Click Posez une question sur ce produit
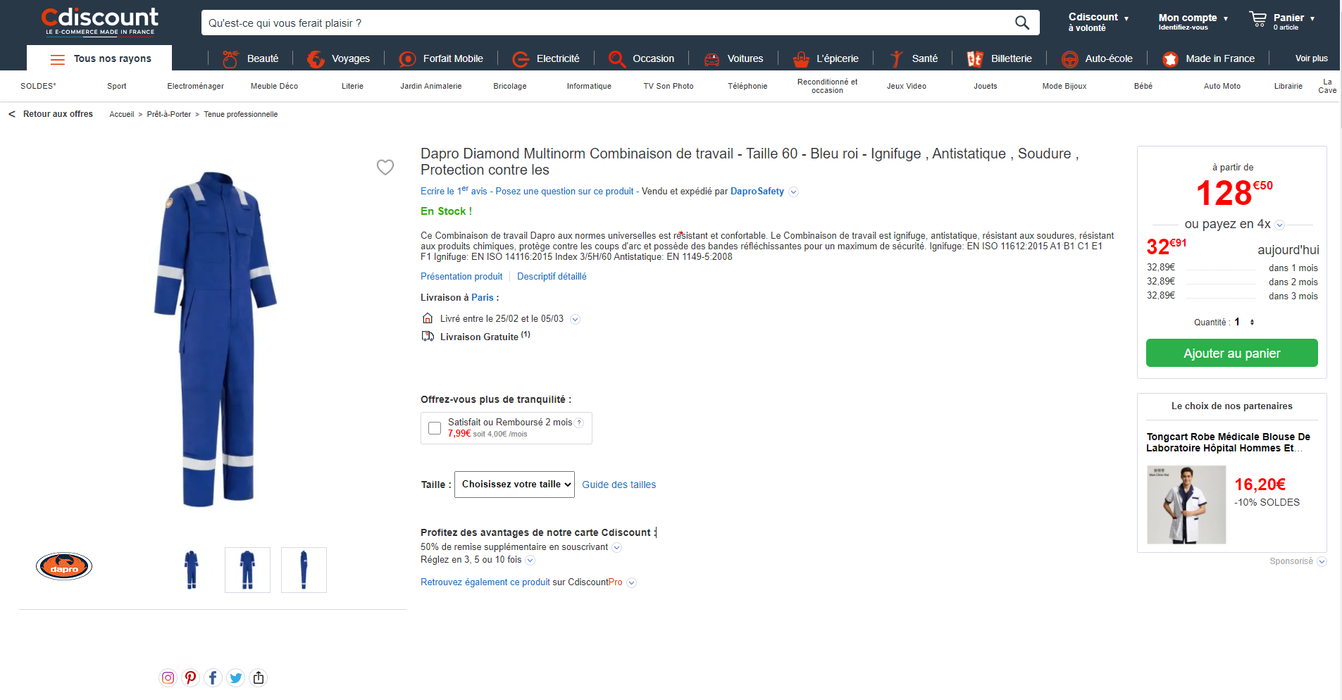The image size is (1342, 700). 564,191
